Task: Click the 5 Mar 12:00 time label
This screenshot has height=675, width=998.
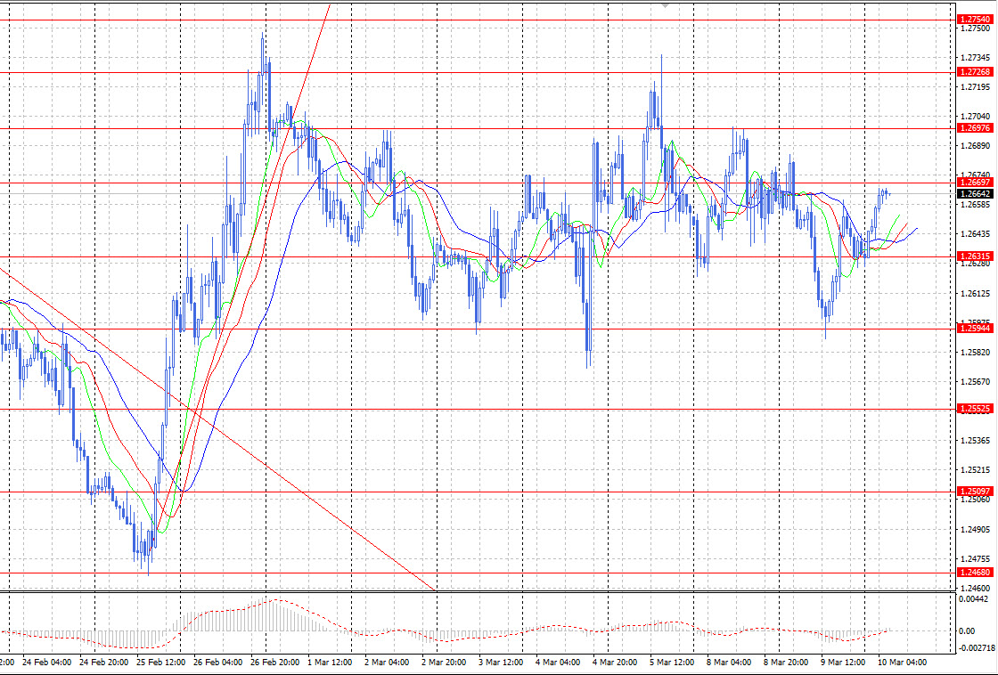Action: [672, 663]
